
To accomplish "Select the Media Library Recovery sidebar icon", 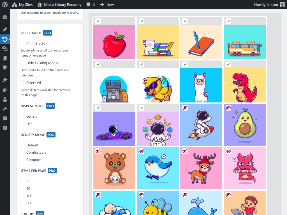I will tap(5, 39).
